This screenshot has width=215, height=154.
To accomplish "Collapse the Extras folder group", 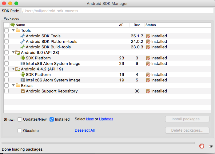I will [x=13, y=86].
